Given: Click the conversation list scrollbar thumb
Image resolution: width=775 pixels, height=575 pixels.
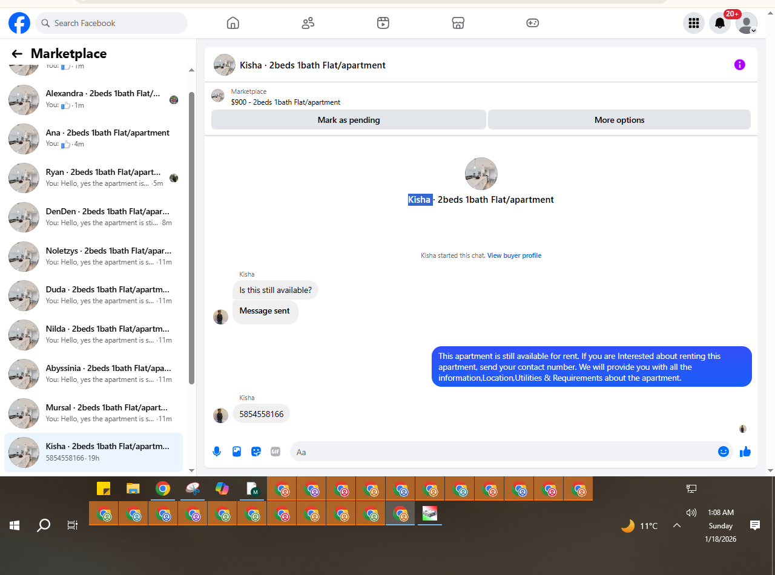Looking at the screenshot, I should (192, 238).
